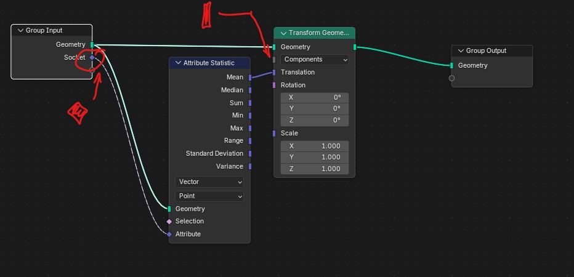The height and width of the screenshot is (277, 574).
Task: Open the Point domain dropdown
Action: pyautogui.click(x=209, y=196)
